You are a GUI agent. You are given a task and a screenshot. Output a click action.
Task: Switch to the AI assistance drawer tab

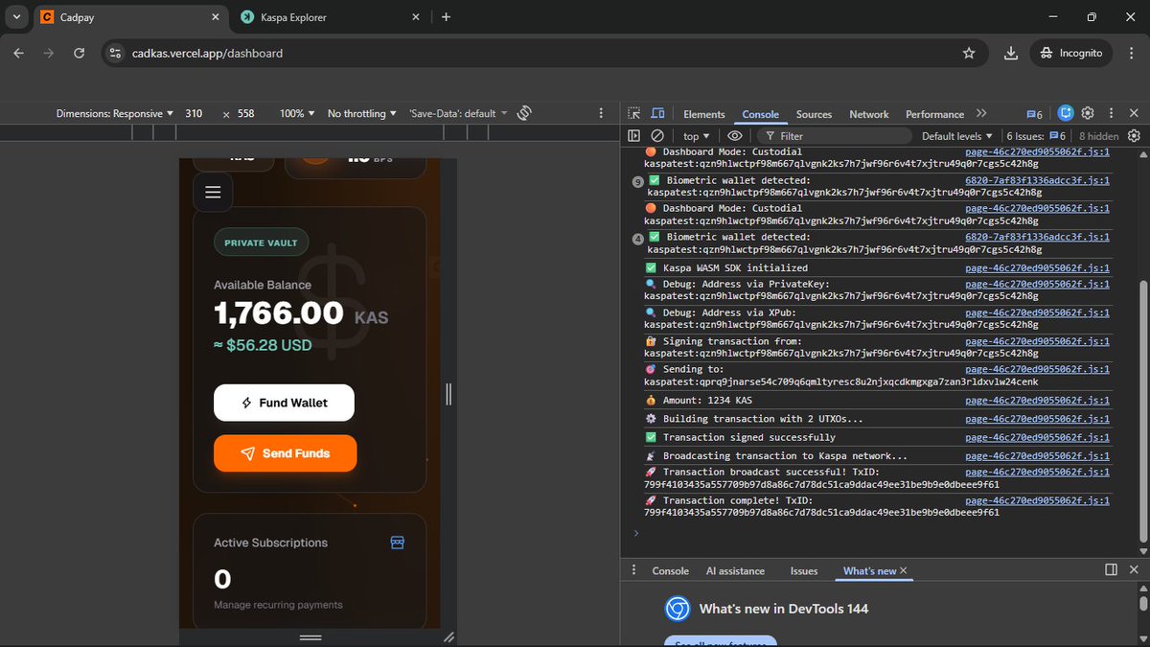point(735,570)
